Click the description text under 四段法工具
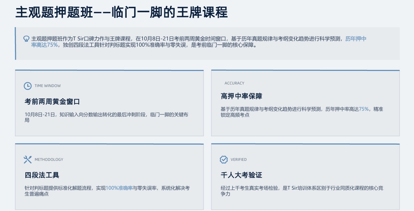This screenshot has height=211, width=414. pos(107,191)
